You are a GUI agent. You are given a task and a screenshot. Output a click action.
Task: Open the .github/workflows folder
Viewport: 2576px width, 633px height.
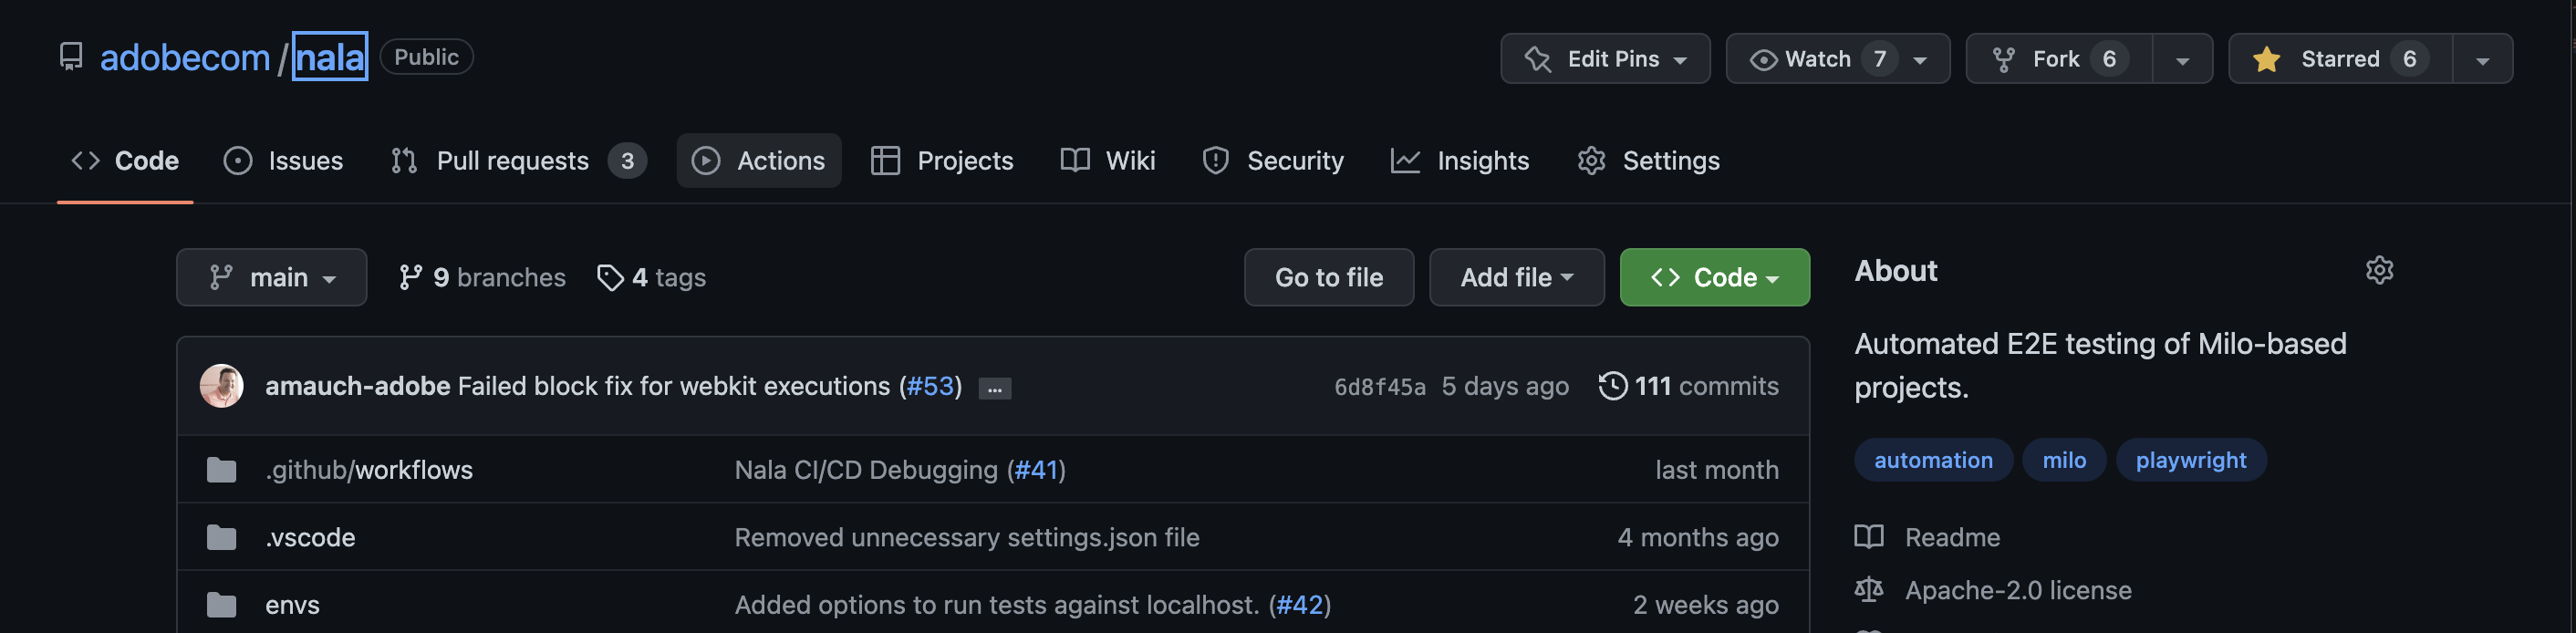pyautogui.click(x=369, y=470)
